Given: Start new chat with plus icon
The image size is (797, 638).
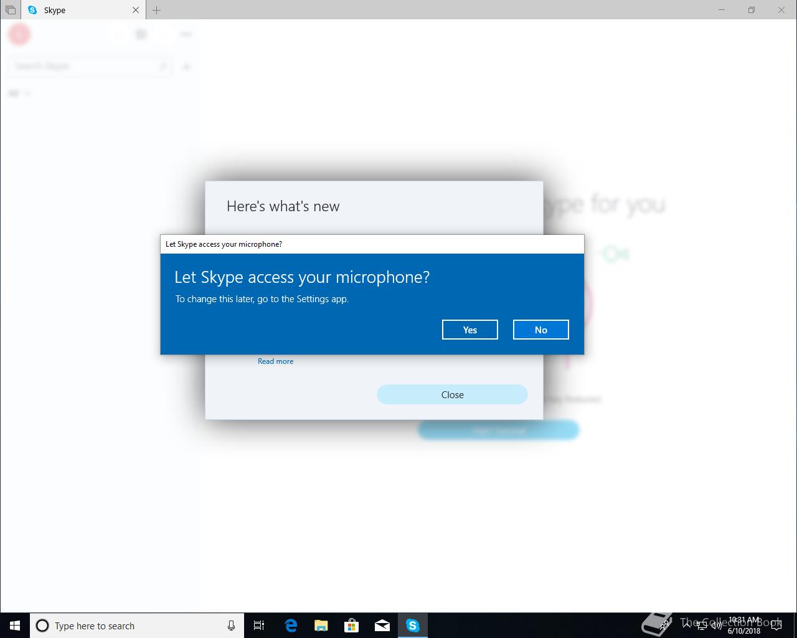Looking at the screenshot, I should (x=186, y=67).
